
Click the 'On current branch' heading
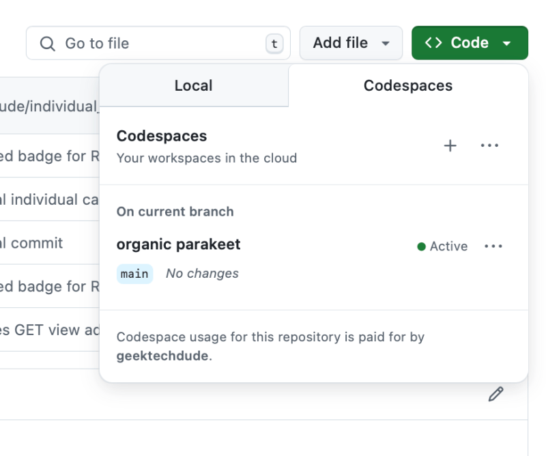click(x=175, y=212)
